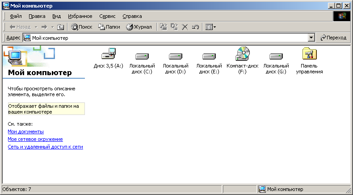
Task: Select the Локальный диск (E:) icon
Action: pyautogui.click(x=209, y=56)
